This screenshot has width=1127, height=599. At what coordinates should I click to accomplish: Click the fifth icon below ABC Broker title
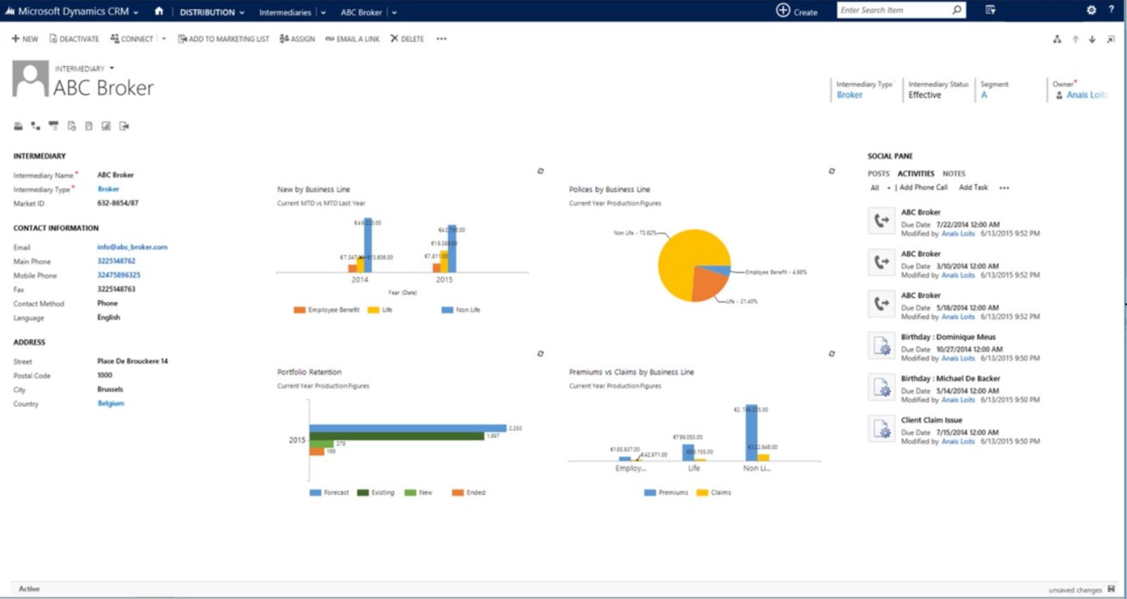pyautogui.click(x=89, y=126)
